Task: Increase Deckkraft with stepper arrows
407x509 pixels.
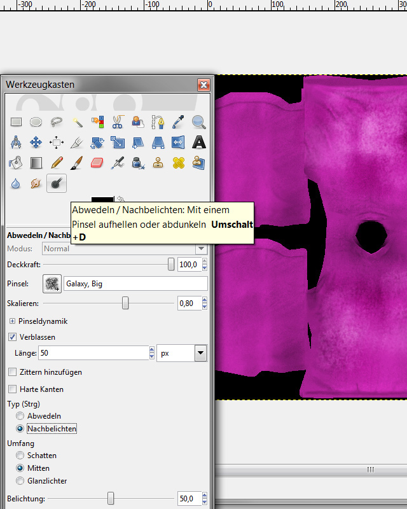Action: coord(205,261)
